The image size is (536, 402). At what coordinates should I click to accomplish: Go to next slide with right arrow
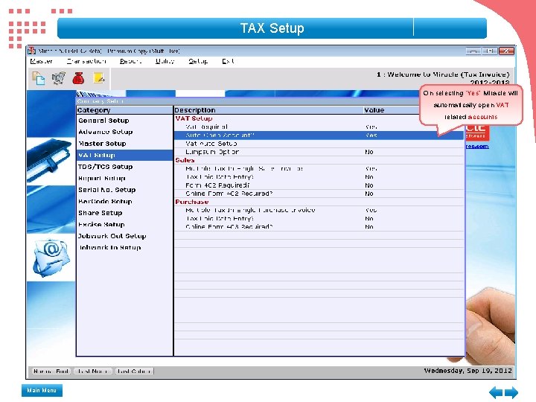(511, 392)
